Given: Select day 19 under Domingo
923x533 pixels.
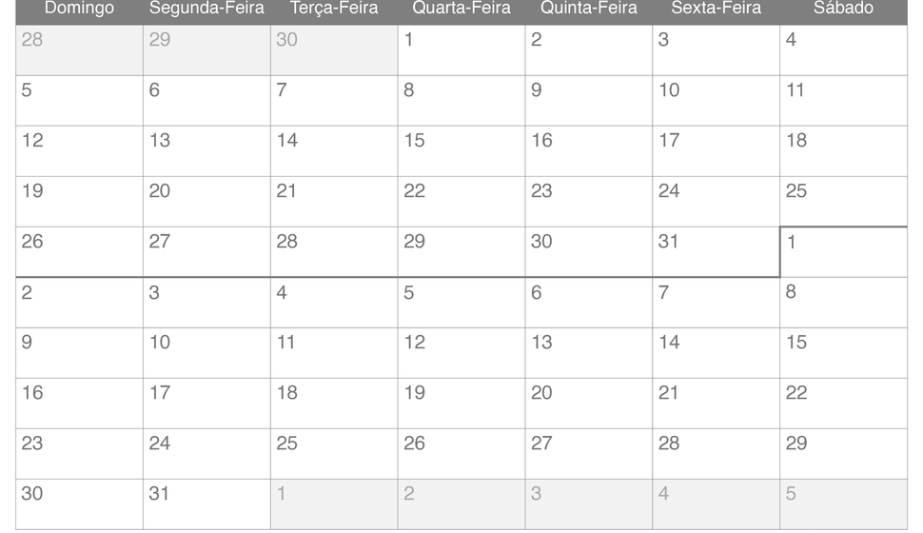Looking at the screenshot, I should tap(80, 202).
